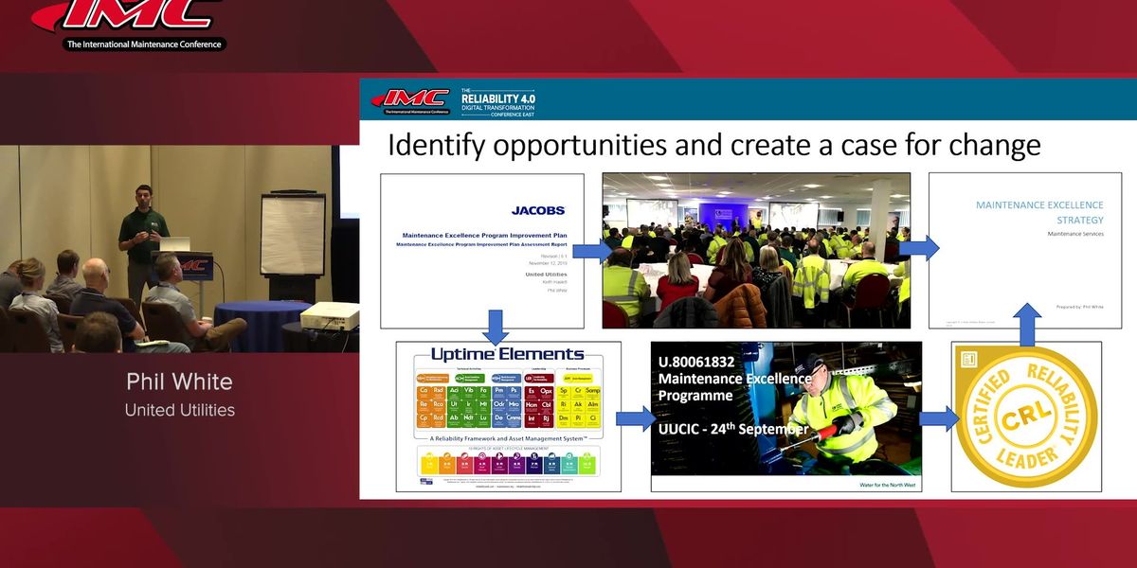Click the conference audience photo thumbnail
Image resolution: width=1137 pixels, height=568 pixels.
tap(758, 248)
